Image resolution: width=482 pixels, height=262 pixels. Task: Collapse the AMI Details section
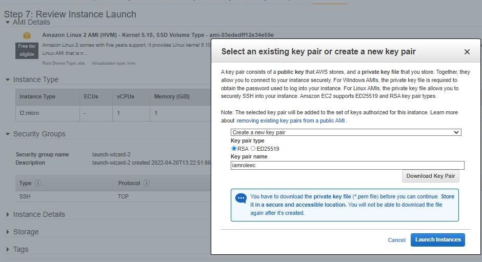point(8,22)
